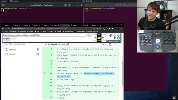Select mail.txt in file tree

pyautogui.click(x=12, y=54)
